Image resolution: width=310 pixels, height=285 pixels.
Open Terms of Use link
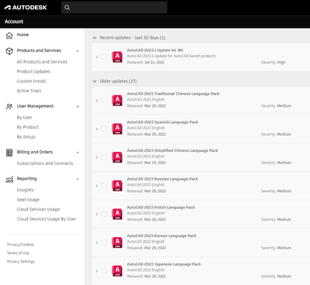tap(18, 253)
